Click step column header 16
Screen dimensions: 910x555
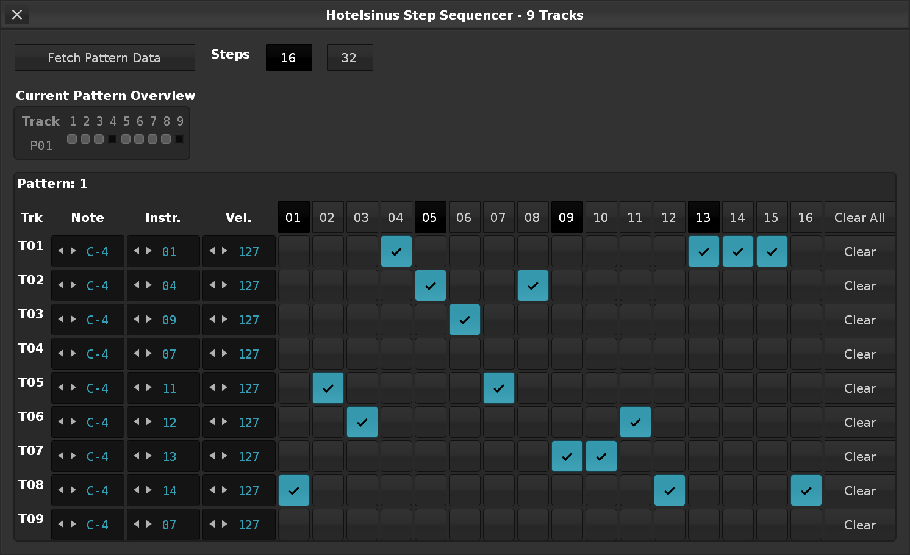[x=806, y=217]
